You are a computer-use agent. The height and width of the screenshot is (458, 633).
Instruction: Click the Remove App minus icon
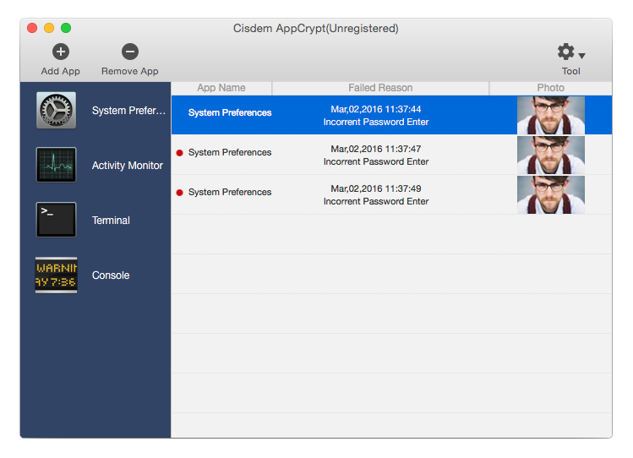pos(130,52)
